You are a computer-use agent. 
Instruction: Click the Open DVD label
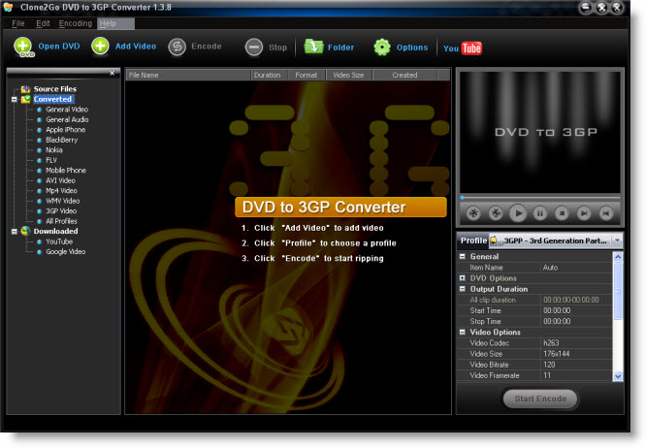(x=59, y=47)
